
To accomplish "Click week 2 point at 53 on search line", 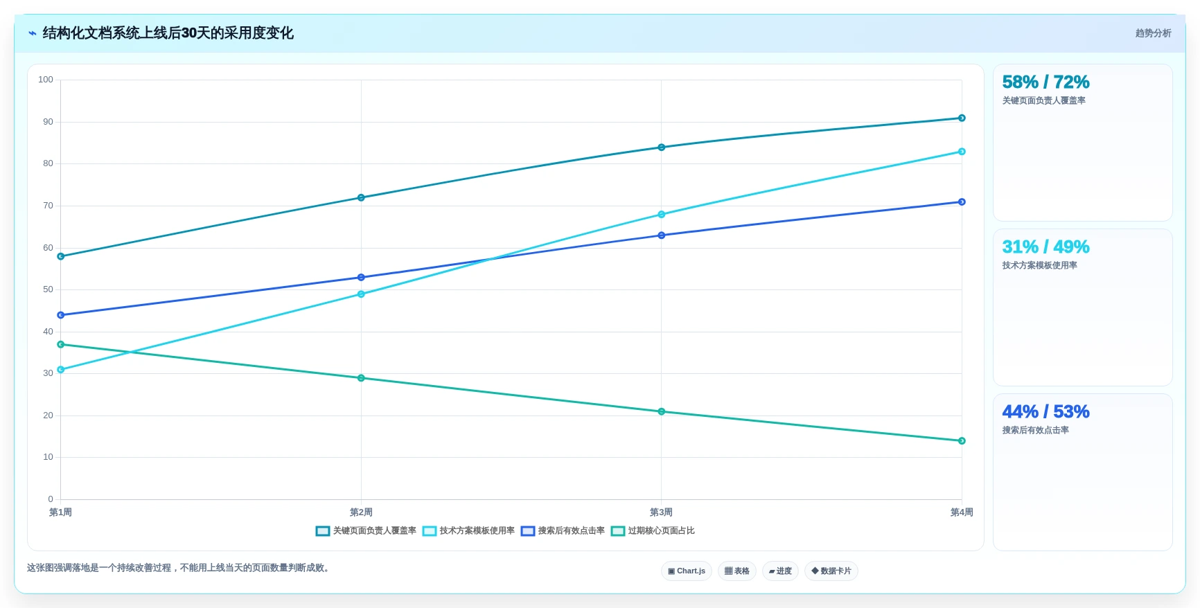I will coord(361,278).
